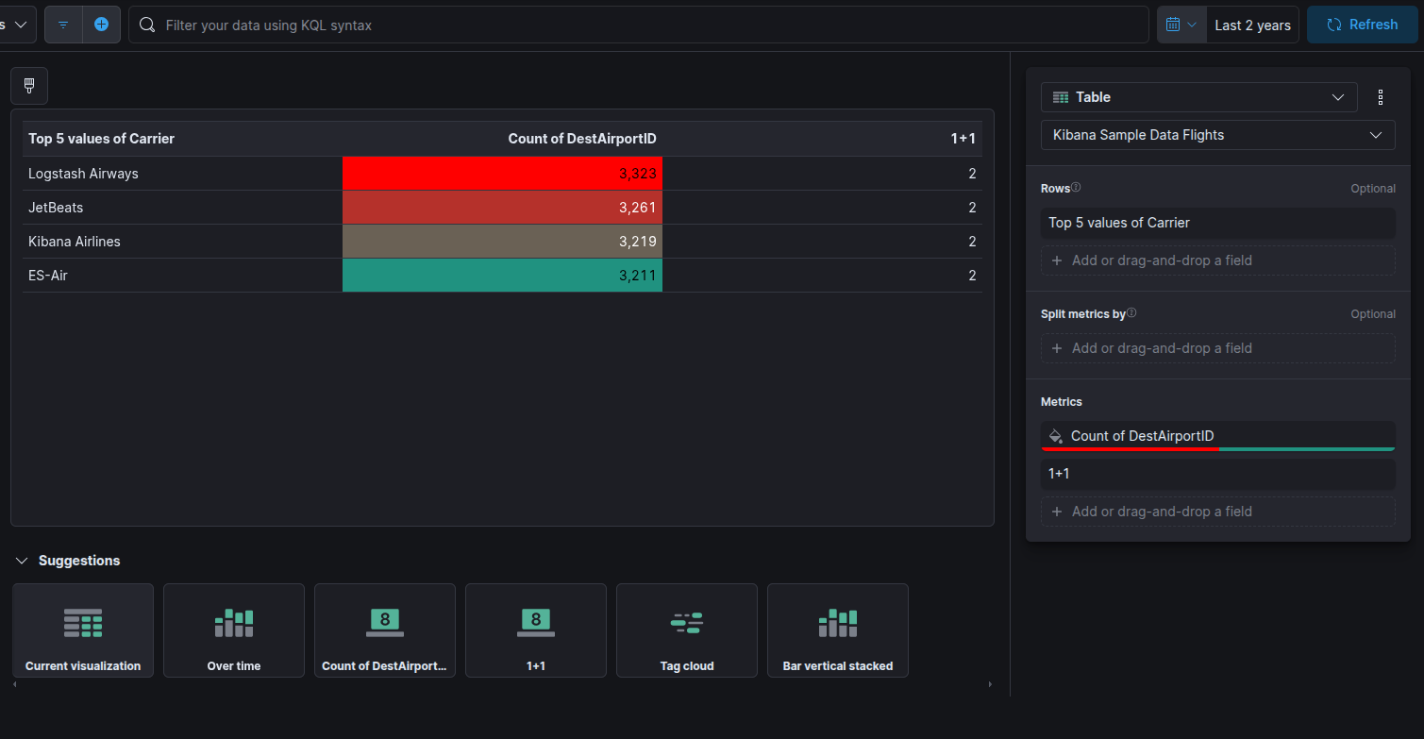
Task: Select the 1+1 metric suggestion
Action: tap(536, 630)
